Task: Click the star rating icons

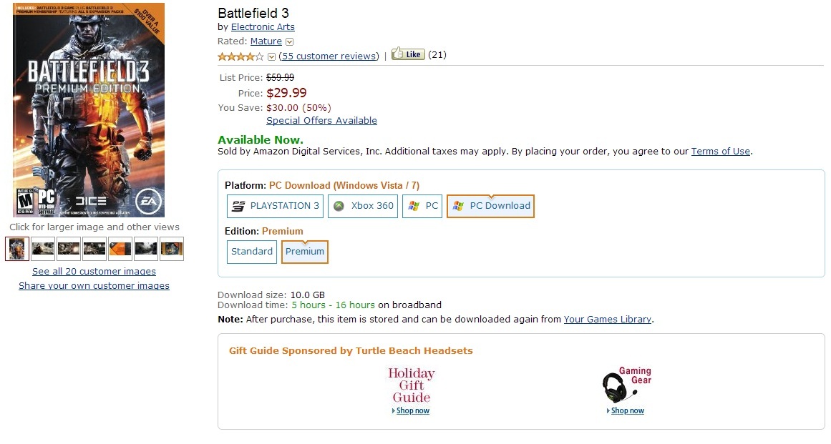Action: [241, 56]
